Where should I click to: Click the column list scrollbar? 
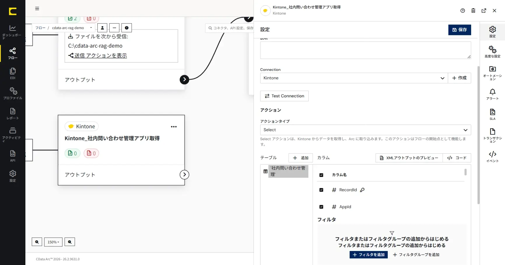pyautogui.click(x=465, y=172)
